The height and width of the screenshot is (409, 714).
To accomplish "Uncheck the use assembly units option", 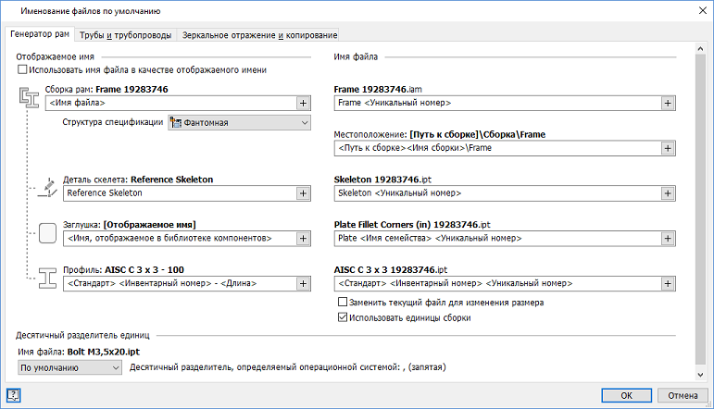I will tap(344, 318).
